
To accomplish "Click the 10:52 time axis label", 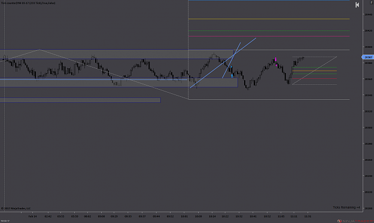I will 267,216.
